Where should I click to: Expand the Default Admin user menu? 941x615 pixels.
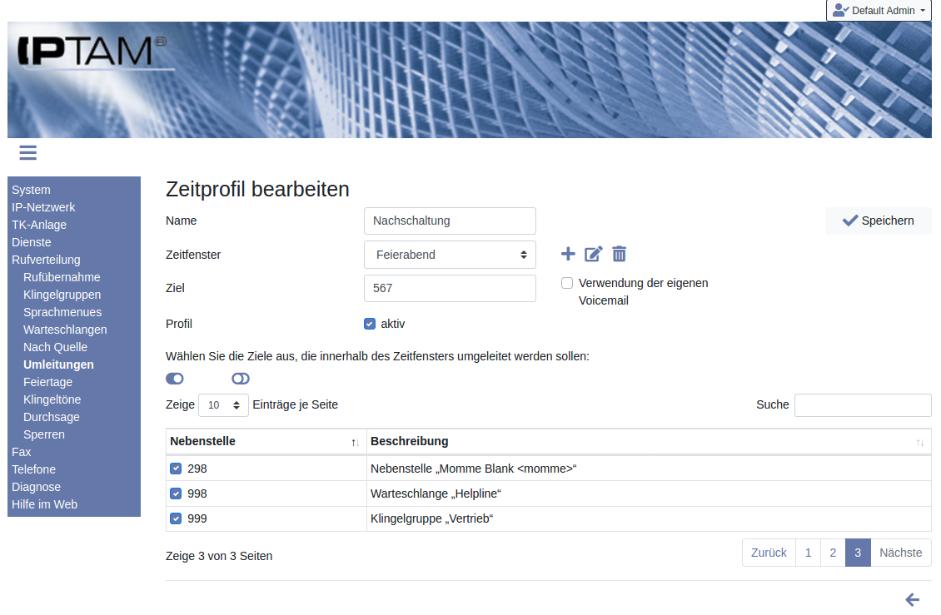878,11
